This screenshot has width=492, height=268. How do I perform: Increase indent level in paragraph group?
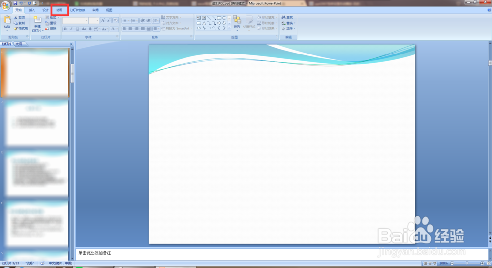(148, 20)
